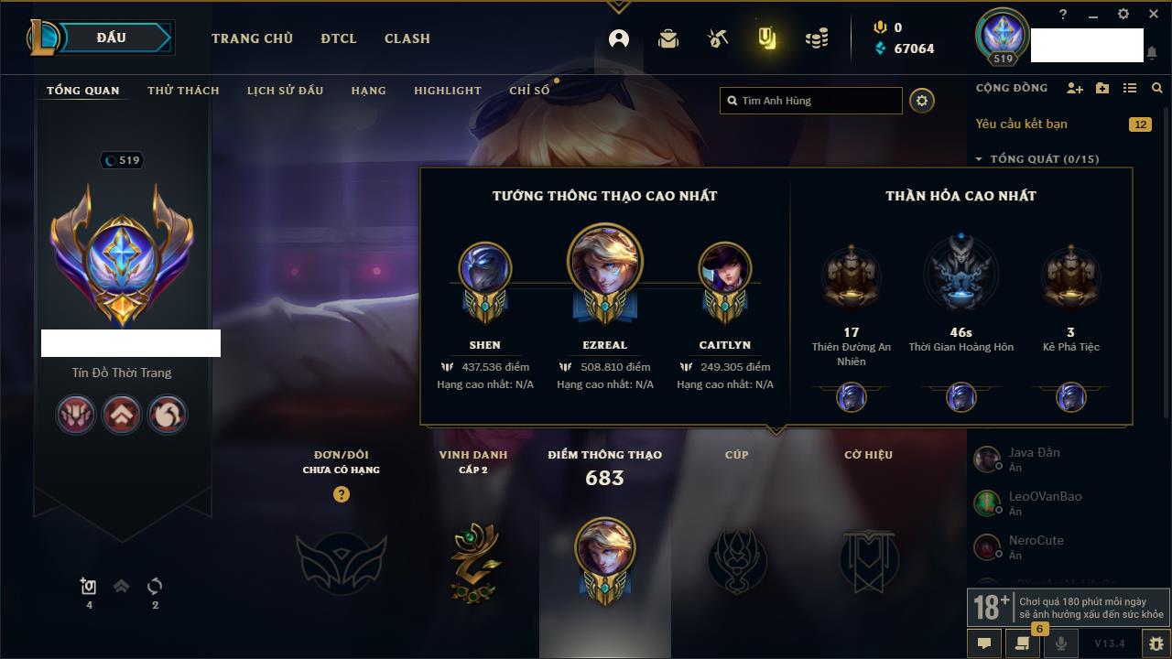The image size is (1172, 659).
Task: Switch to the LỊCH SỬ ĐẤU tab
Action: (285, 91)
